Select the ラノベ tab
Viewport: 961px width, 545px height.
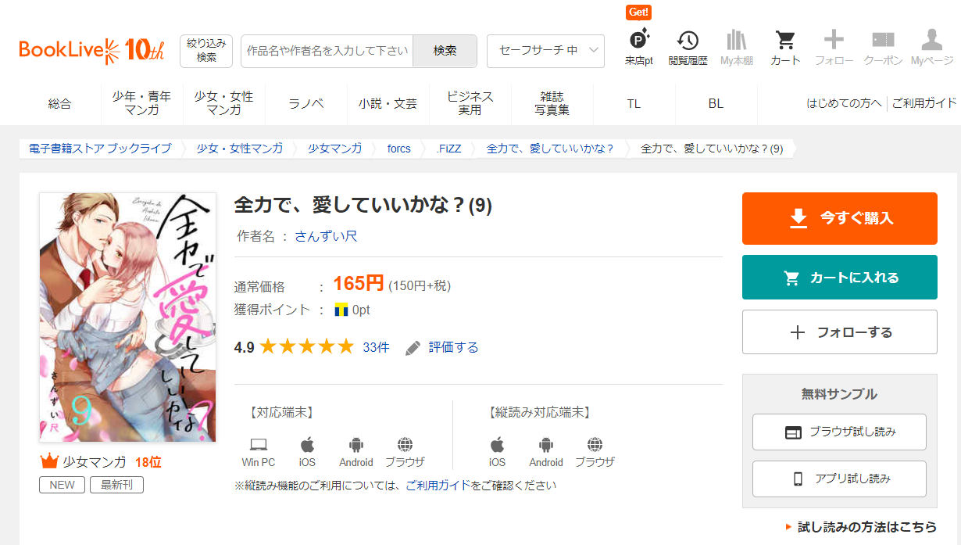pos(306,104)
